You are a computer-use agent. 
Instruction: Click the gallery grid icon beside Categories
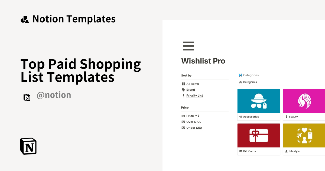pos(240,82)
